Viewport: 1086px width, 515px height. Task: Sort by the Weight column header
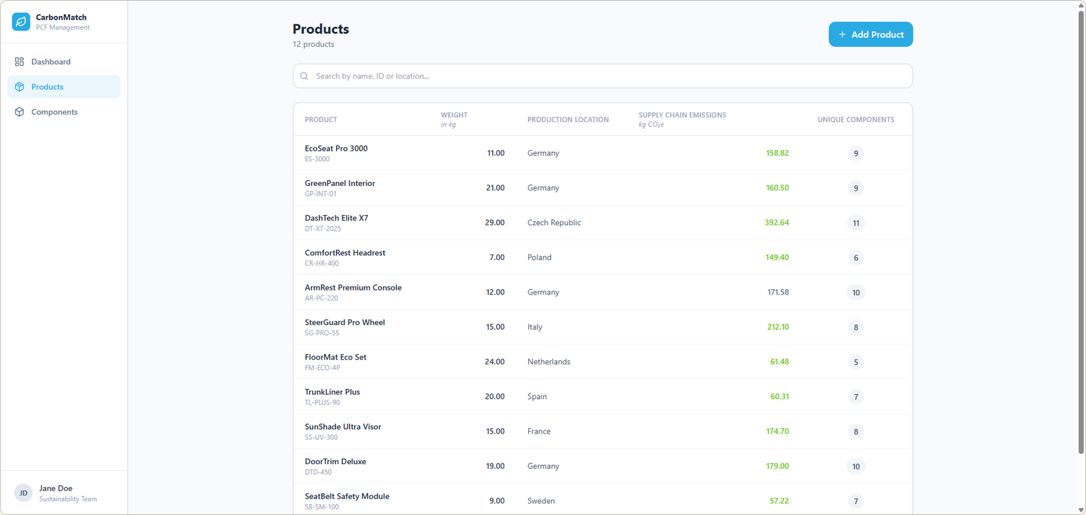click(454, 115)
